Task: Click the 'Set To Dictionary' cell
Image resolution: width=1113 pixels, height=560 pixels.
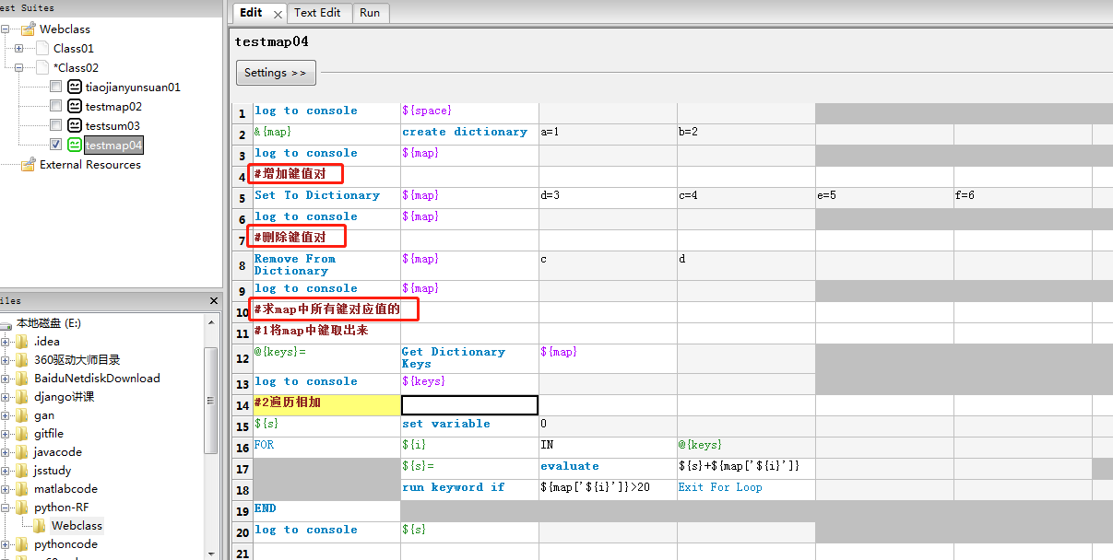Action: 326,197
